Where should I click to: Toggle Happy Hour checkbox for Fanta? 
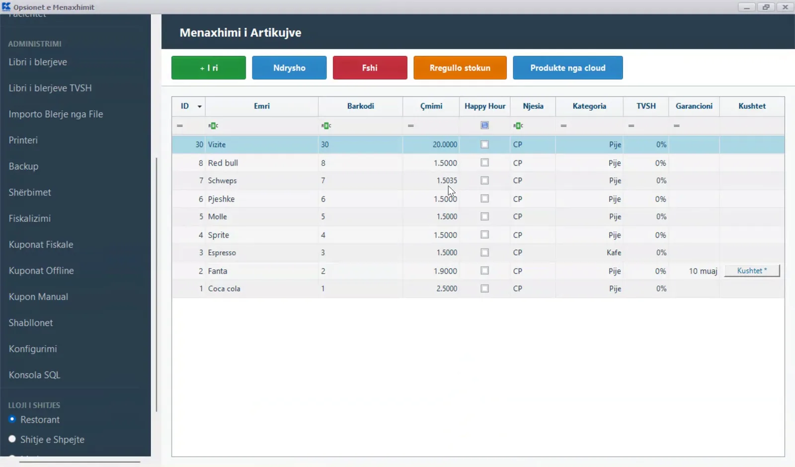pyautogui.click(x=485, y=271)
